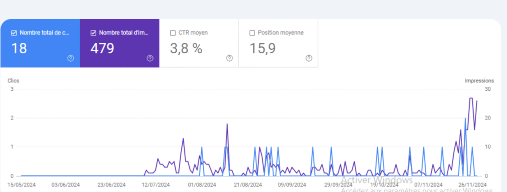Click the 23/06/2024 date on the axis
The width and height of the screenshot is (507, 192).
pos(111,185)
